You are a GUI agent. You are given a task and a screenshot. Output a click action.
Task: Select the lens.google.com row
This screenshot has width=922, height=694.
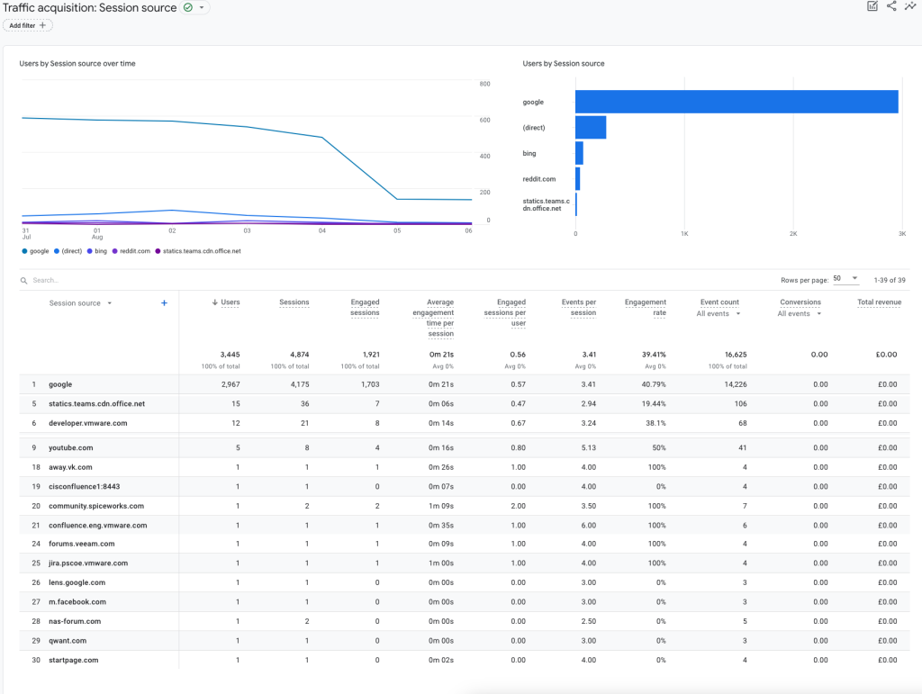coord(465,582)
